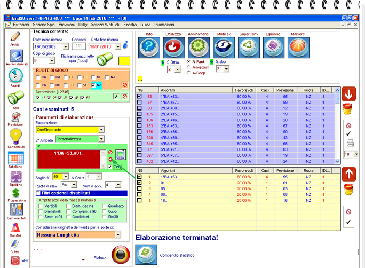The width and height of the screenshot is (365, 268).
Task: Click the MultiTek planet button
Action: 224,48
